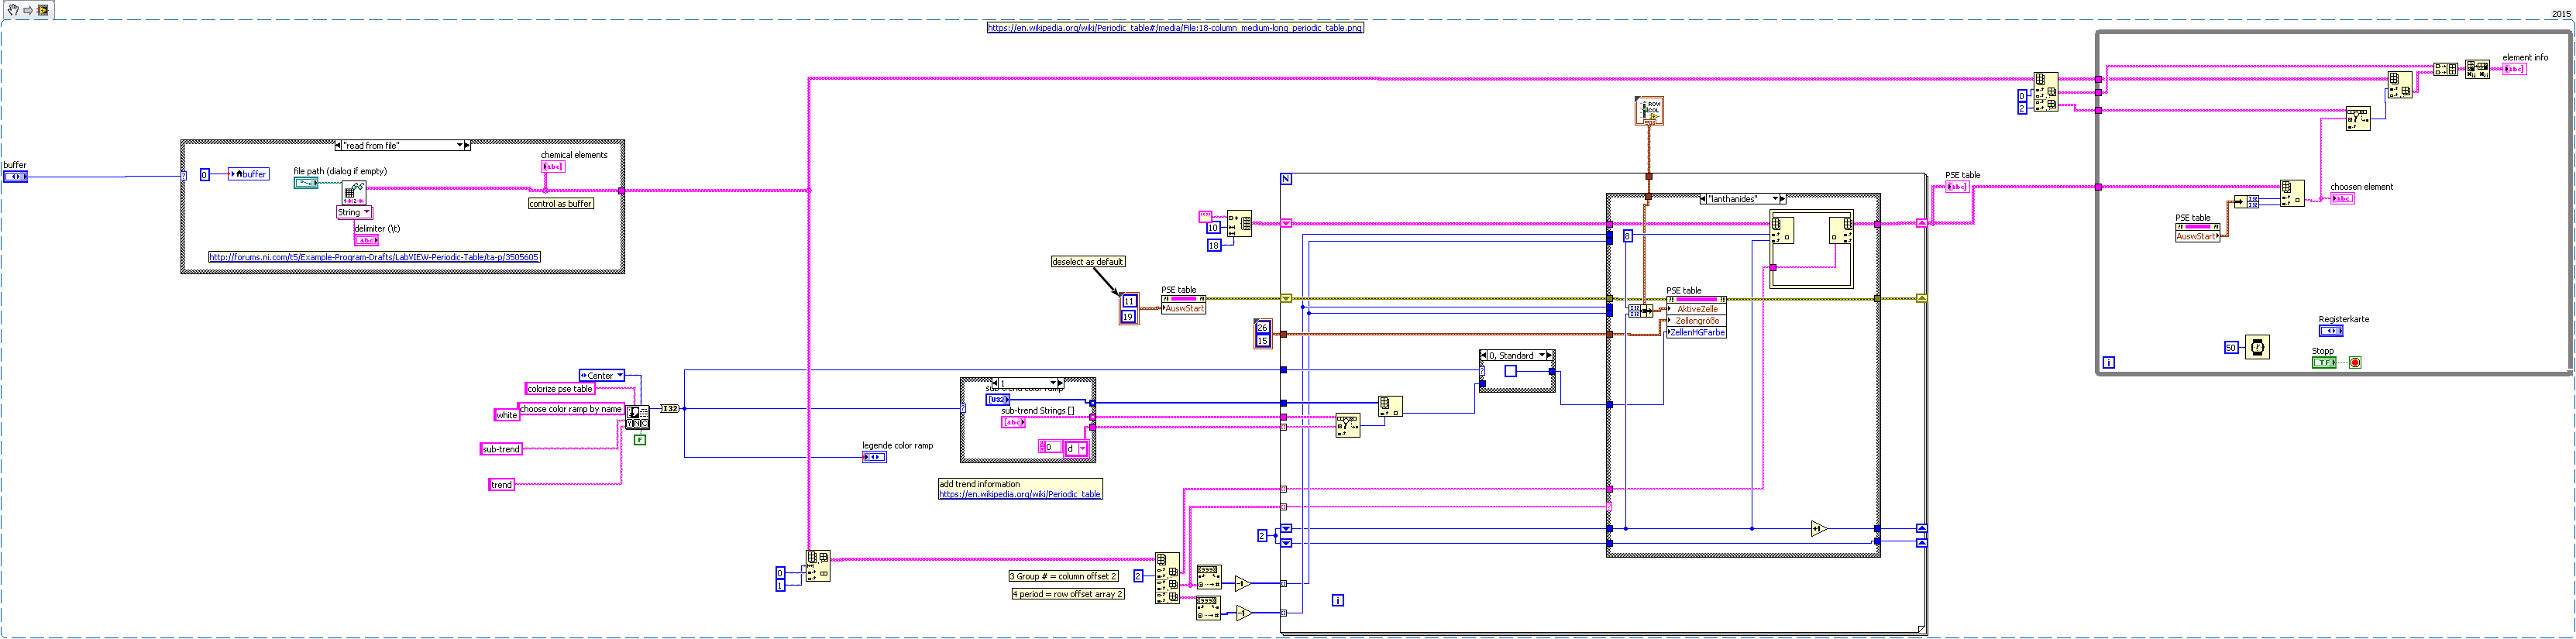Open the en.wikipedia.org/wiki/Periodic_table link
2576x639 pixels.
coord(1020,494)
